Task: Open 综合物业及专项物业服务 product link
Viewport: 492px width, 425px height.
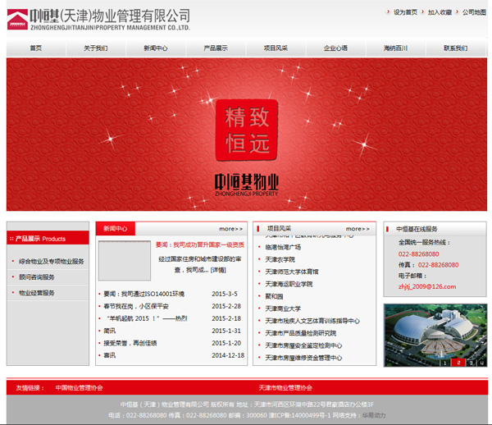Action: [52, 261]
